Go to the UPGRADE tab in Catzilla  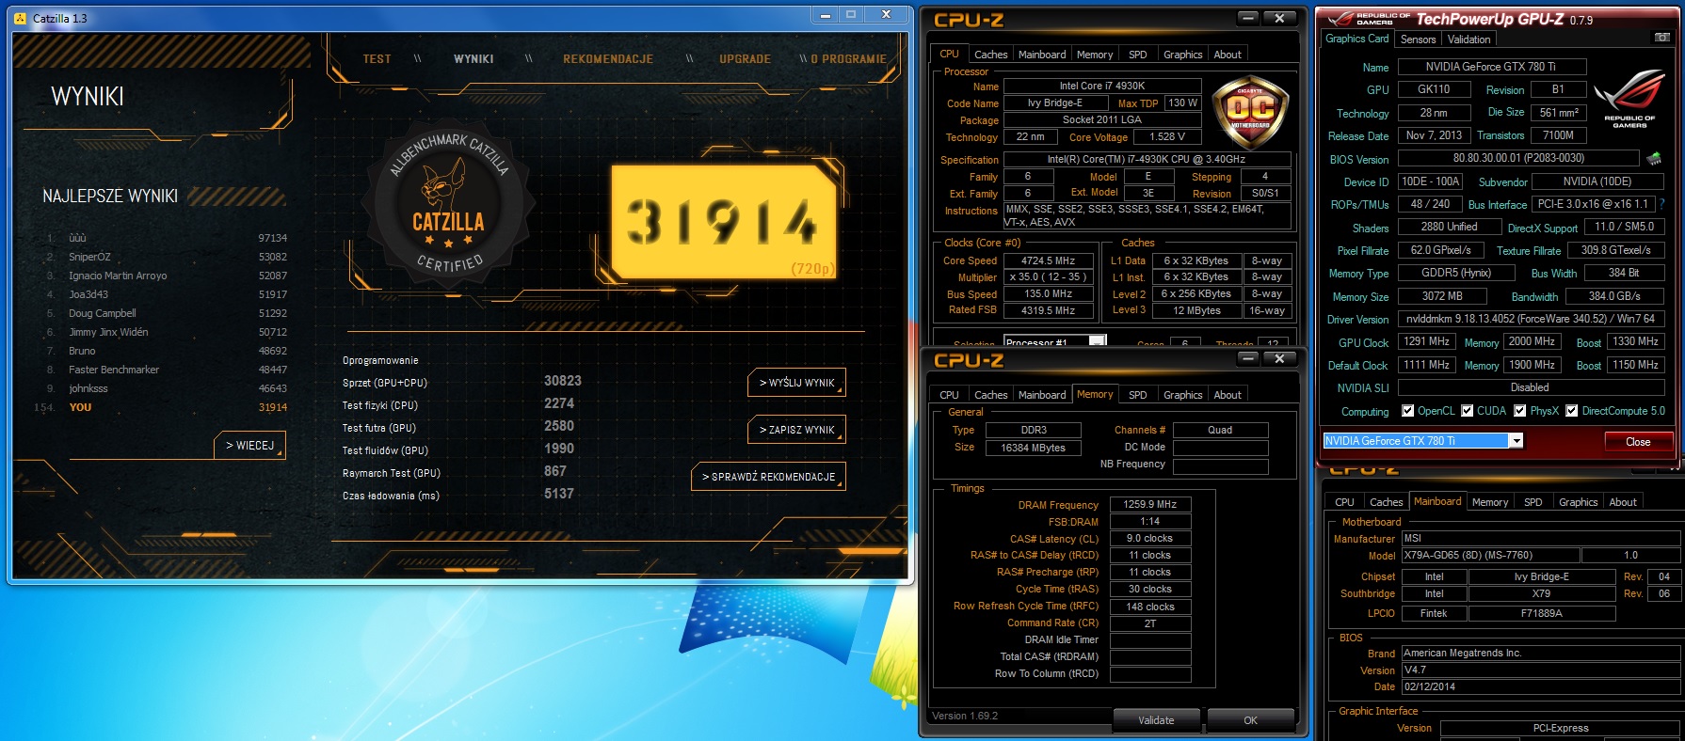[x=745, y=58]
